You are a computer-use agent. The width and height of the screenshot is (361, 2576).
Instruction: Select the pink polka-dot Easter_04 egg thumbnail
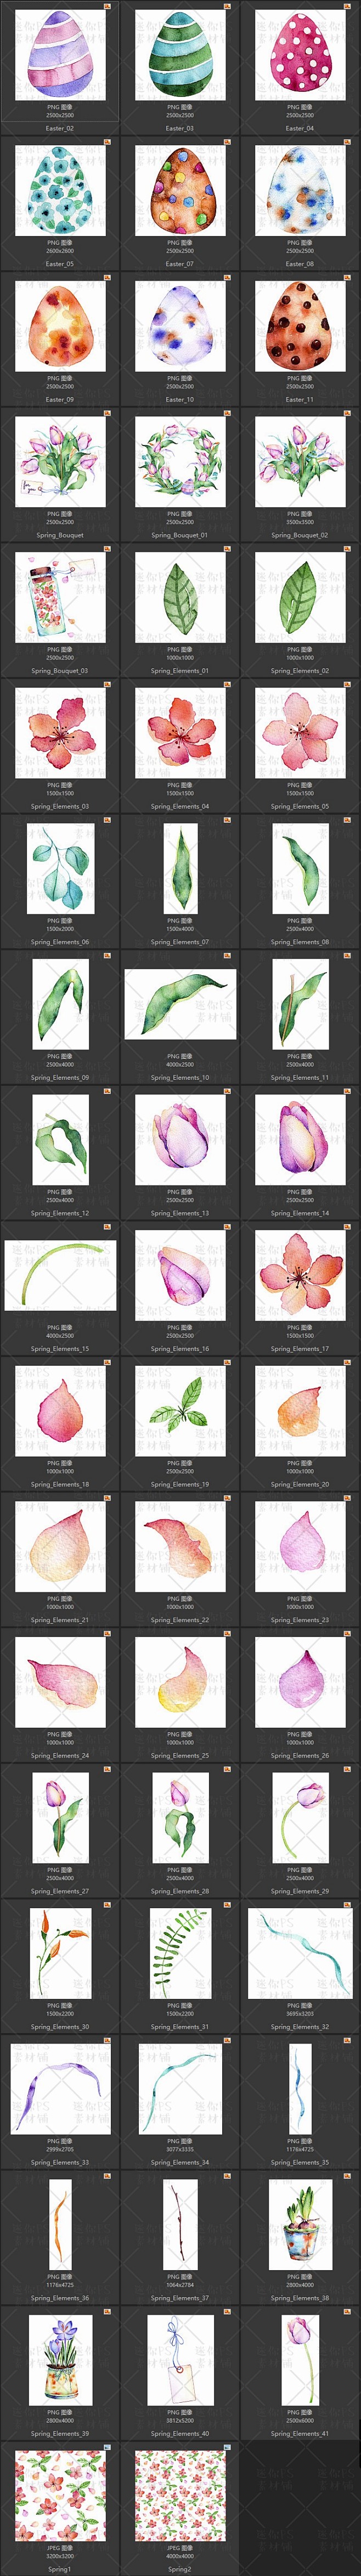[300, 55]
